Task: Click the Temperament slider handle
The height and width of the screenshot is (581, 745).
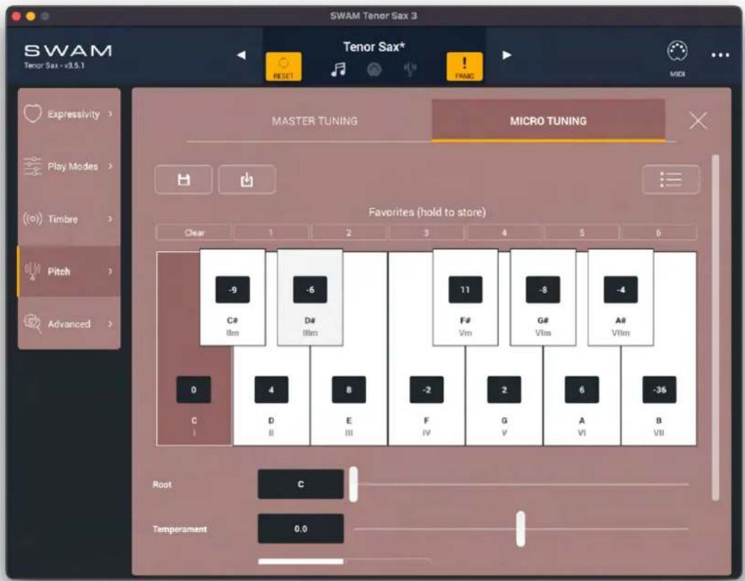Action: point(521,529)
